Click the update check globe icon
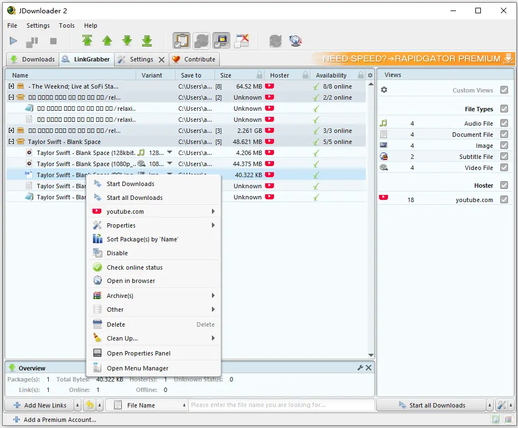518x428 pixels. (x=296, y=40)
